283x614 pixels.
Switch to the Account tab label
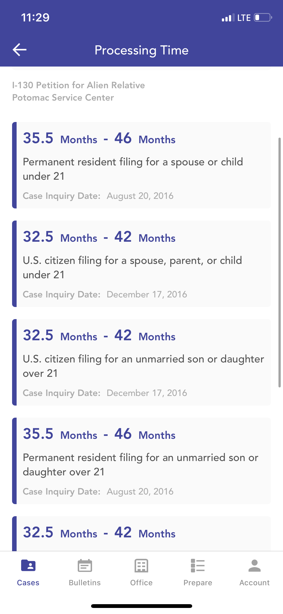point(254,583)
